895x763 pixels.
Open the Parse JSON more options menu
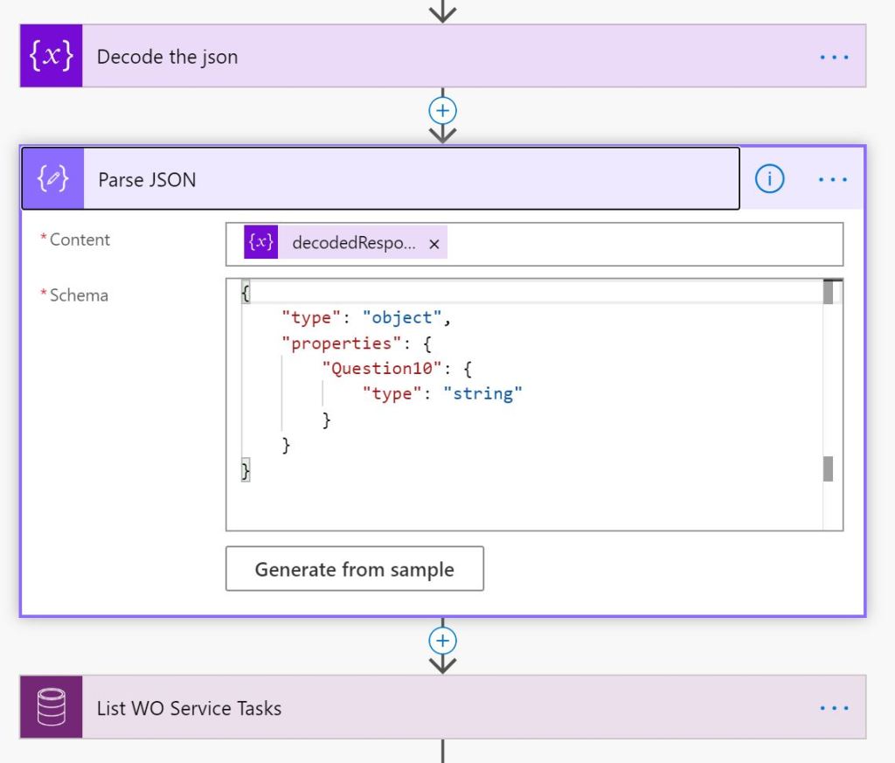[x=833, y=180]
